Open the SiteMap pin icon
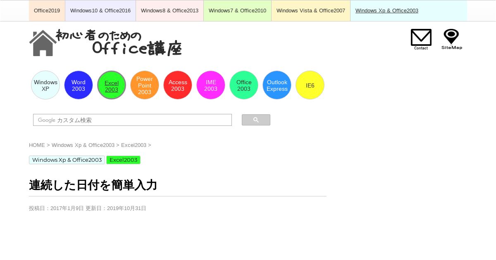 (451, 39)
